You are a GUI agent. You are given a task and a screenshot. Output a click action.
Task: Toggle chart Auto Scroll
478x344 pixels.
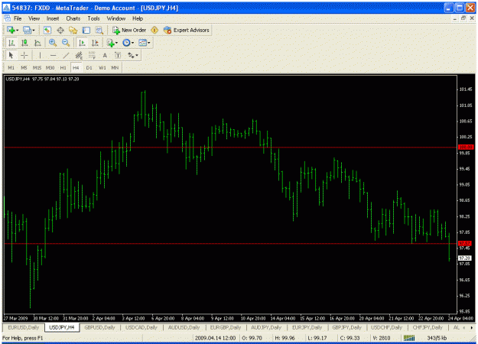coord(82,43)
